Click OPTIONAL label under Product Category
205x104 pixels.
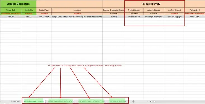134,14
